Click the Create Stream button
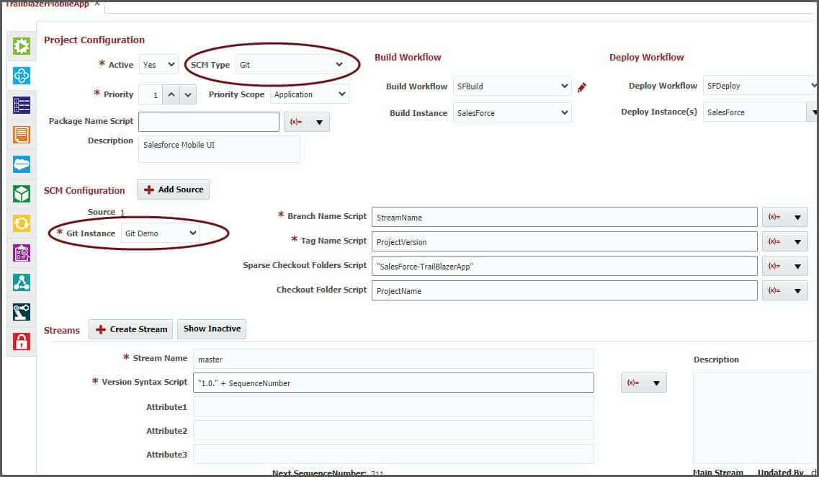819x477 pixels. (x=131, y=329)
